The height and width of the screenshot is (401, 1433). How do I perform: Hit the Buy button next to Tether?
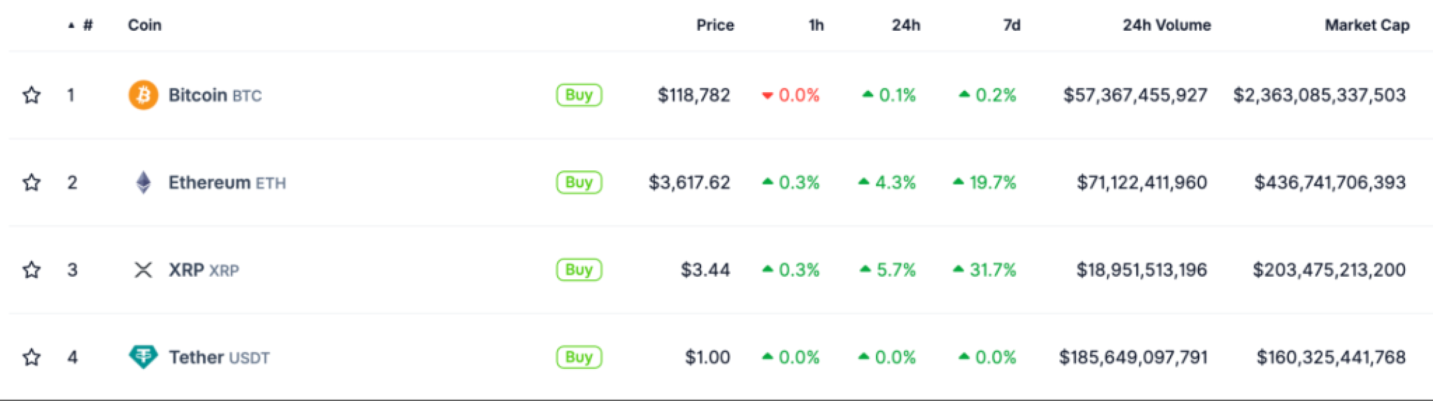pyautogui.click(x=579, y=358)
